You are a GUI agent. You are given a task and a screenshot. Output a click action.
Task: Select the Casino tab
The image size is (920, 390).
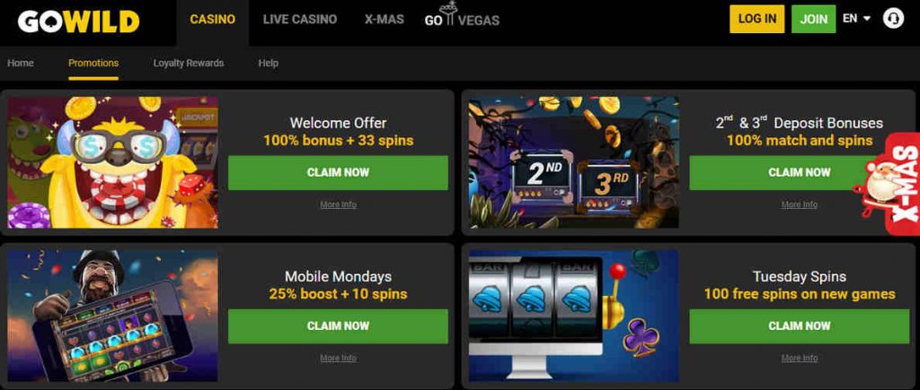(x=212, y=20)
